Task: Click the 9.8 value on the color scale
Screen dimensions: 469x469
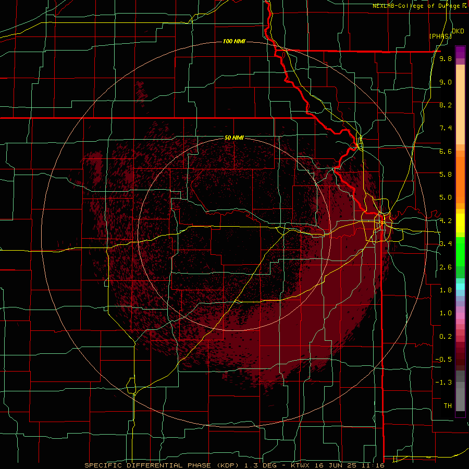Action: pos(446,59)
